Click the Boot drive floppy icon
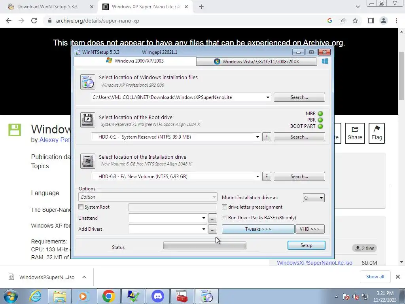This screenshot has width=405, height=304. click(x=87, y=120)
